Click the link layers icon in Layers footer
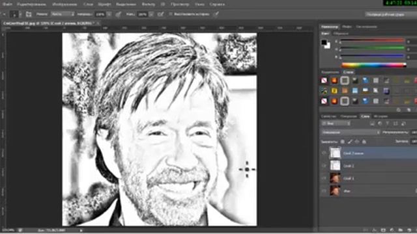The image size is (417, 234). click(x=366, y=230)
